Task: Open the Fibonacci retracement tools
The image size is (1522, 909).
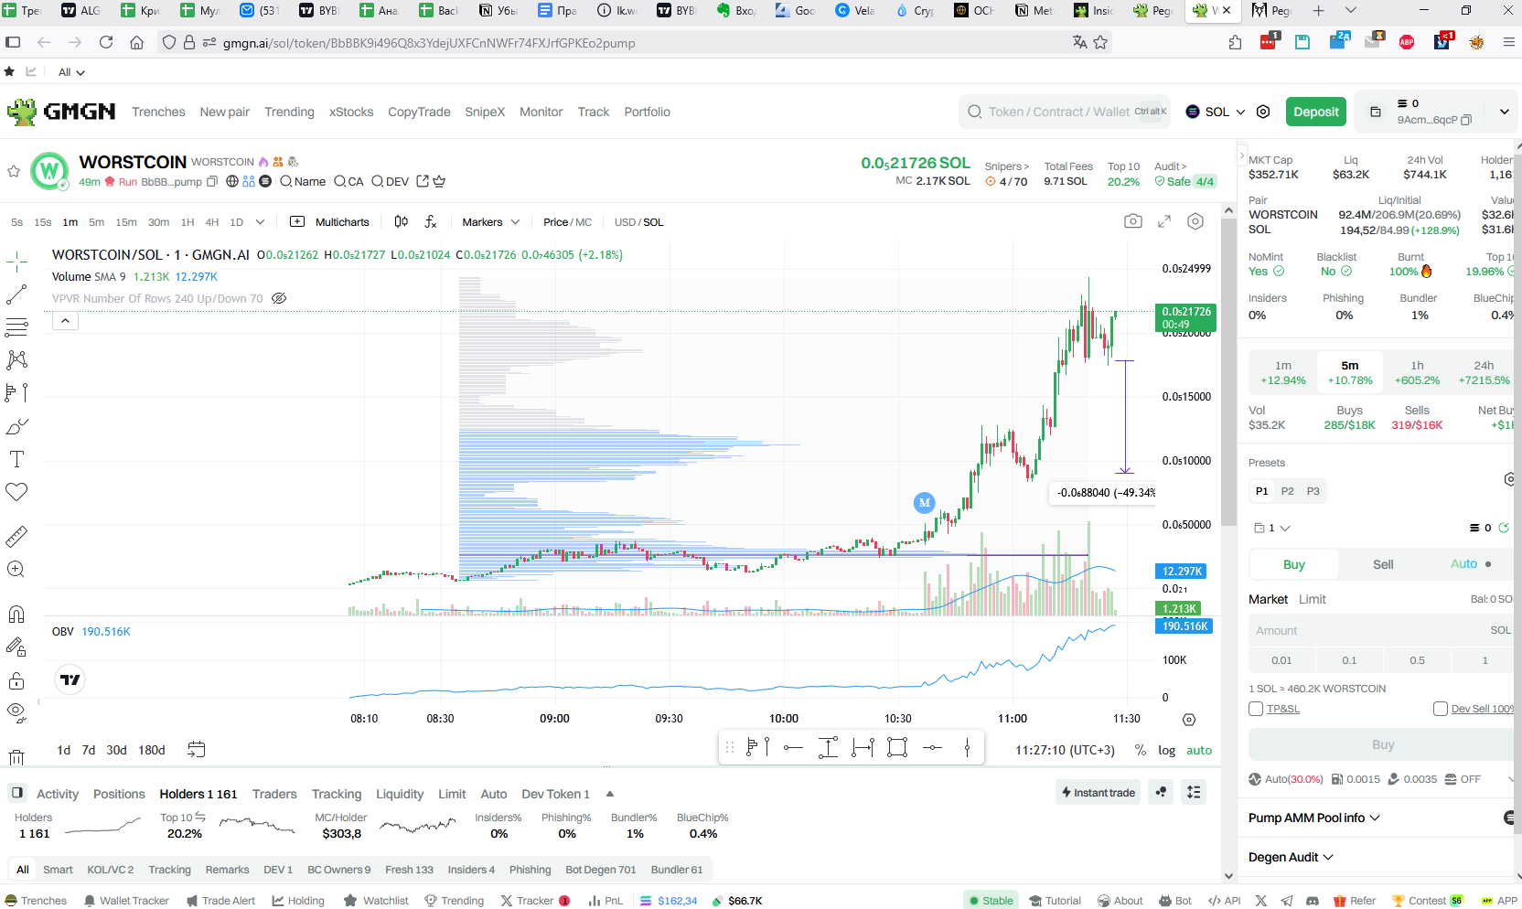Action: pyautogui.click(x=16, y=326)
